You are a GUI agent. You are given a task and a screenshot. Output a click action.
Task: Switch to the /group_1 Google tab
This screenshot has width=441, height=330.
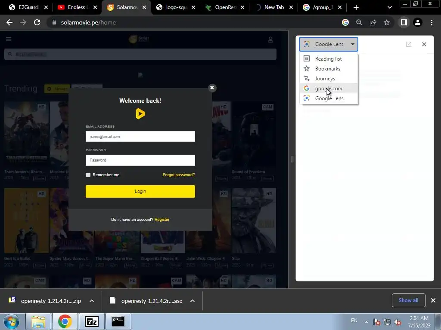tap(319, 7)
